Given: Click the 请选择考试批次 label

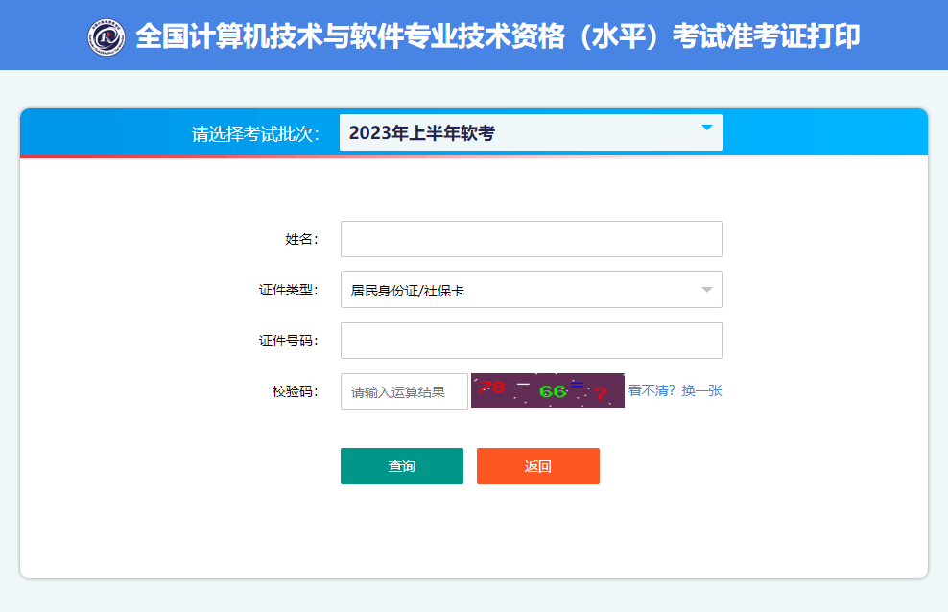Looking at the screenshot, I should coord(256,133).
